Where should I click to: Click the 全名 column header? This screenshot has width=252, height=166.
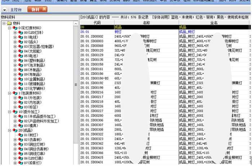(214, 23)
